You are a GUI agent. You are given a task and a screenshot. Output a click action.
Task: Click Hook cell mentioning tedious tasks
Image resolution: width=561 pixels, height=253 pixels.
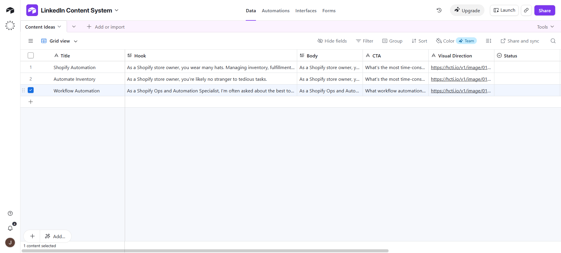(211, 79)
